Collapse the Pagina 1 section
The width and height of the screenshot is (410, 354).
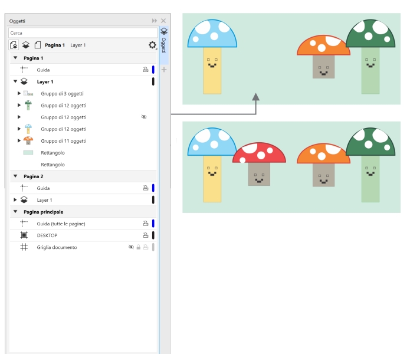[15, 58]
